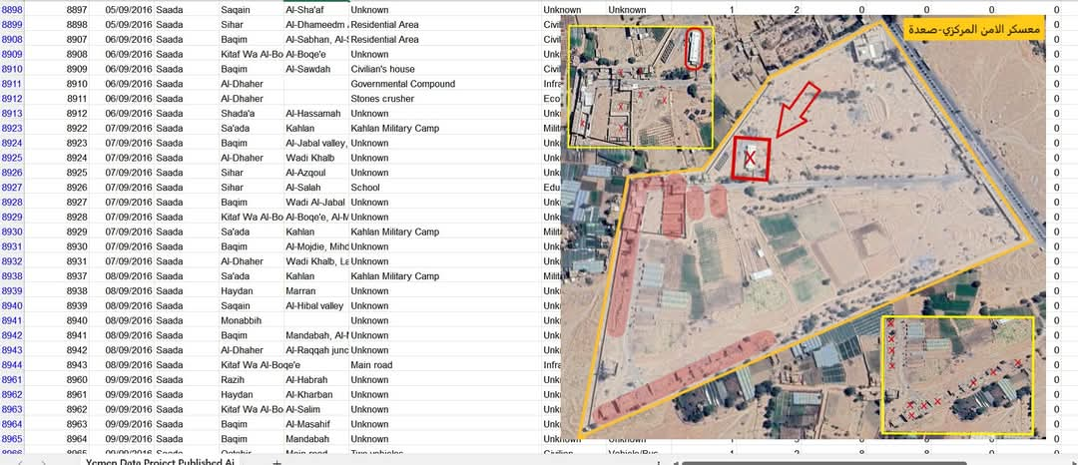1078x465 pixels.
Task: Click the red arrow on the satellite image
Action: pyautogui.click(x=797, y=111)
